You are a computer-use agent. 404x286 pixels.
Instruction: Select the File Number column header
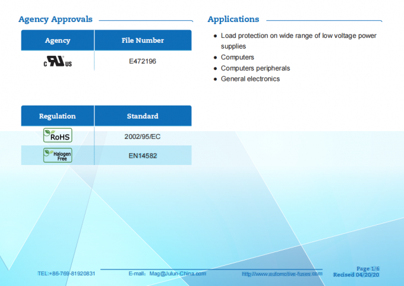[x=143, y=40]
